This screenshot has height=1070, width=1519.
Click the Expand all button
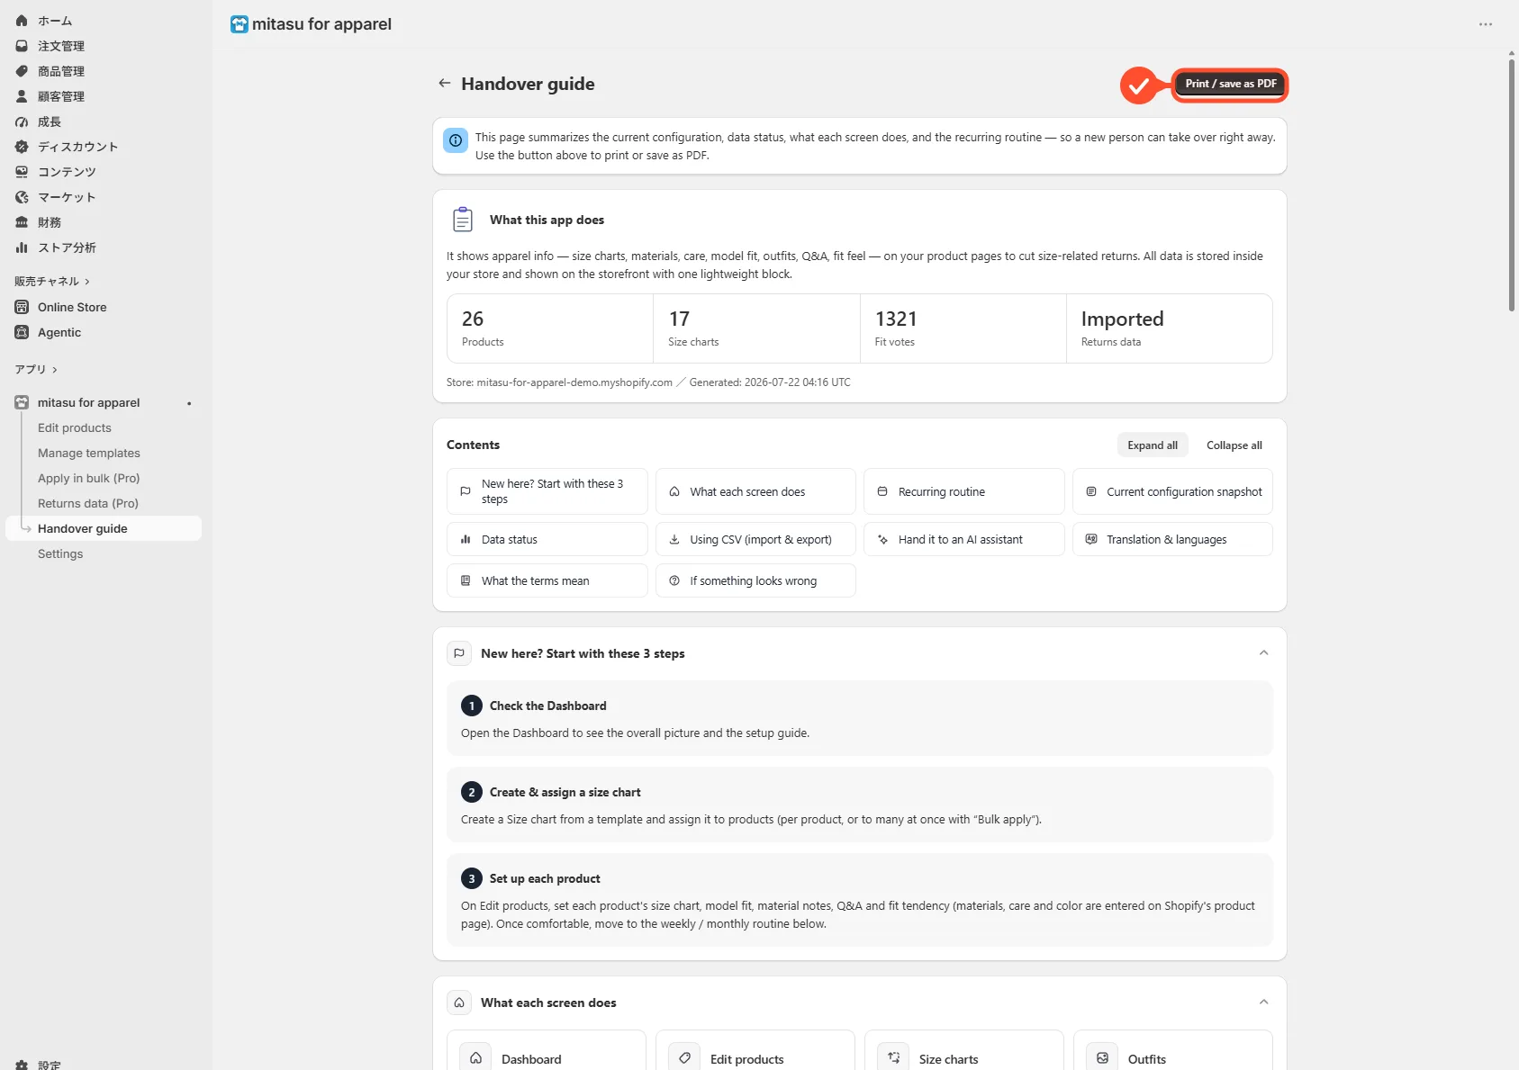[1153, 445]
